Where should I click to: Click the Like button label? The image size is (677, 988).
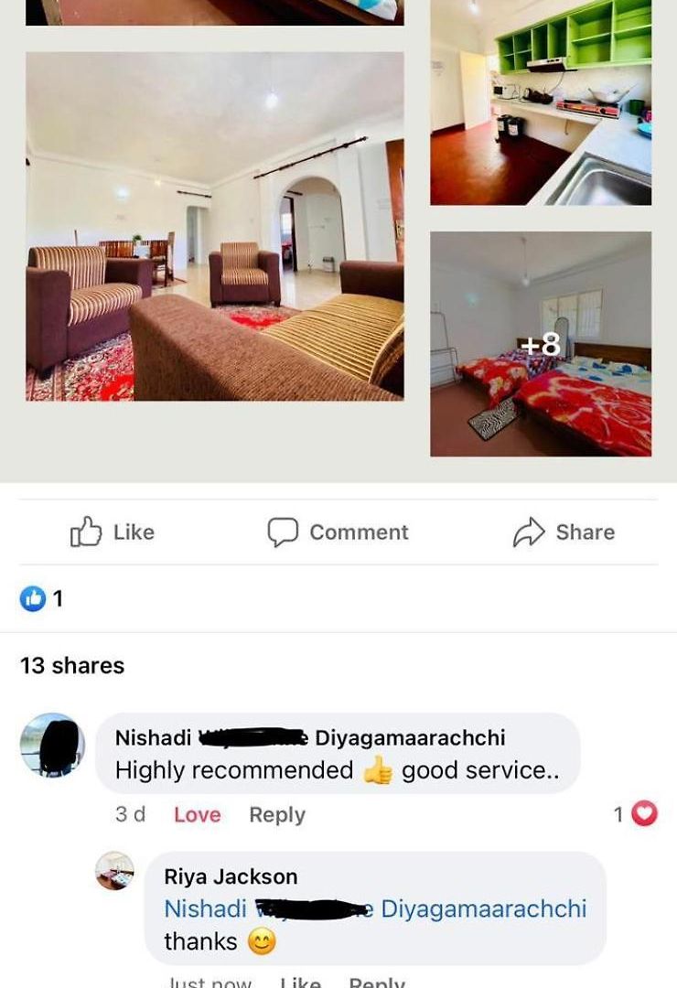tap(134, 532)
